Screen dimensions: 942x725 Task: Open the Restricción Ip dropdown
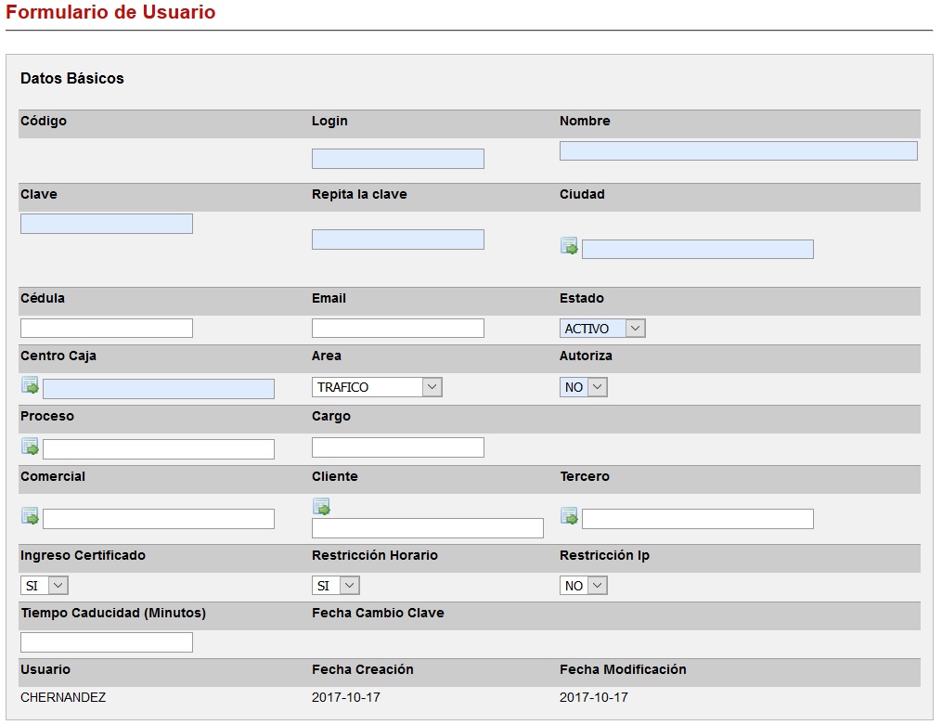[583, 586]
